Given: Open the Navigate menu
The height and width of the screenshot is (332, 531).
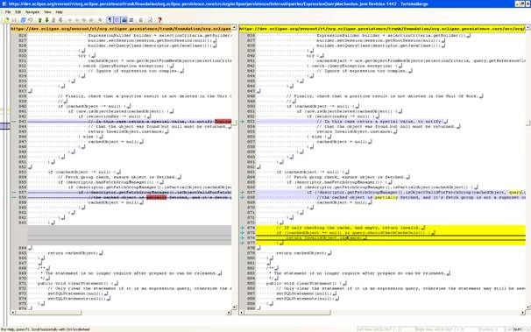Looking at the screenshot, I should 32,12.
